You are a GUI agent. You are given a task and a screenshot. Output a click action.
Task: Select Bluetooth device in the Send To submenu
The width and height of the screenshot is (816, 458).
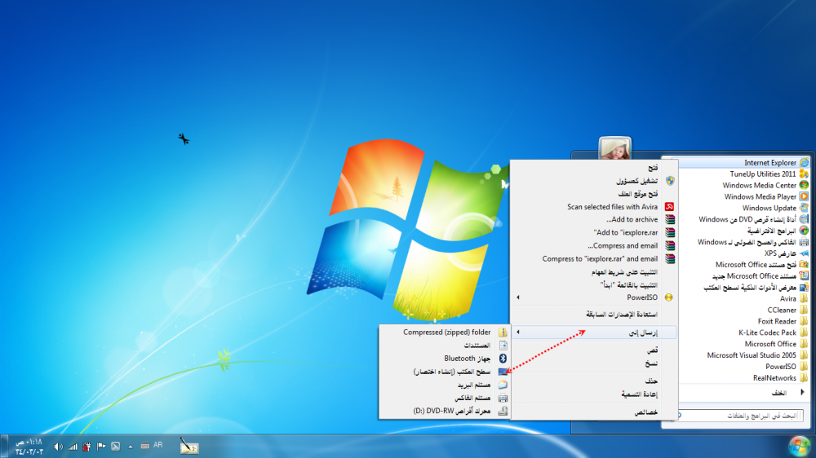coord(459,358)
